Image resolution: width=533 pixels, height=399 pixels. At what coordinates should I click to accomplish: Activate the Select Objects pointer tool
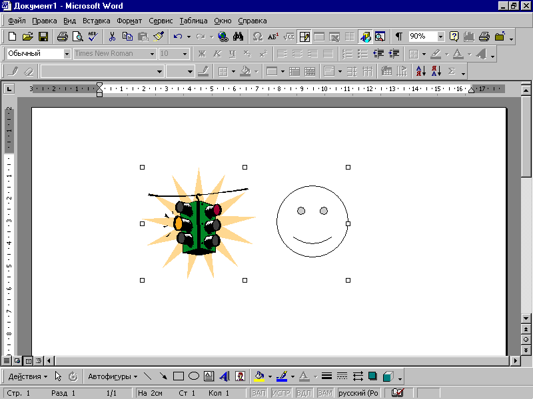pyautogui.click(x=58, y=376)
